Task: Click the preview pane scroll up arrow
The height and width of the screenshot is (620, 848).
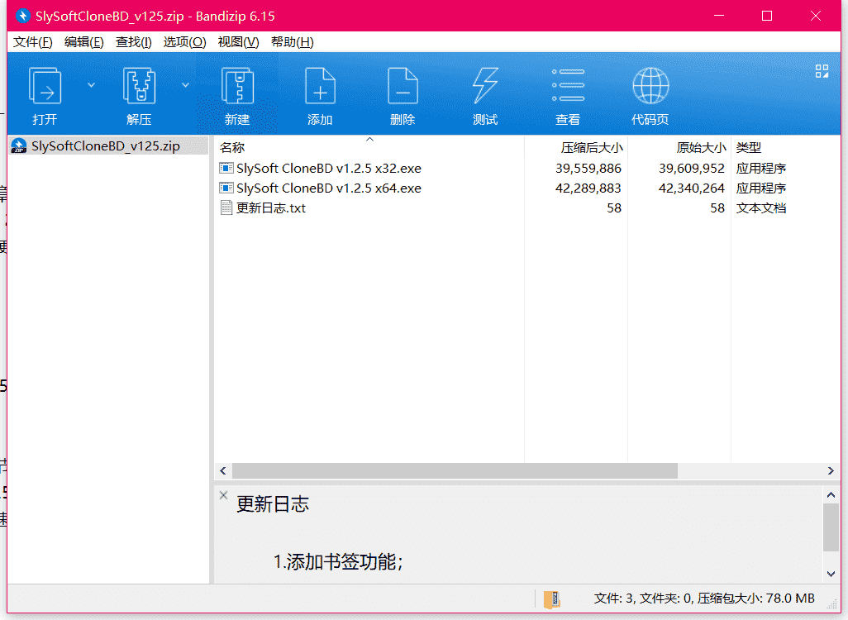Action: click(831, 495)
